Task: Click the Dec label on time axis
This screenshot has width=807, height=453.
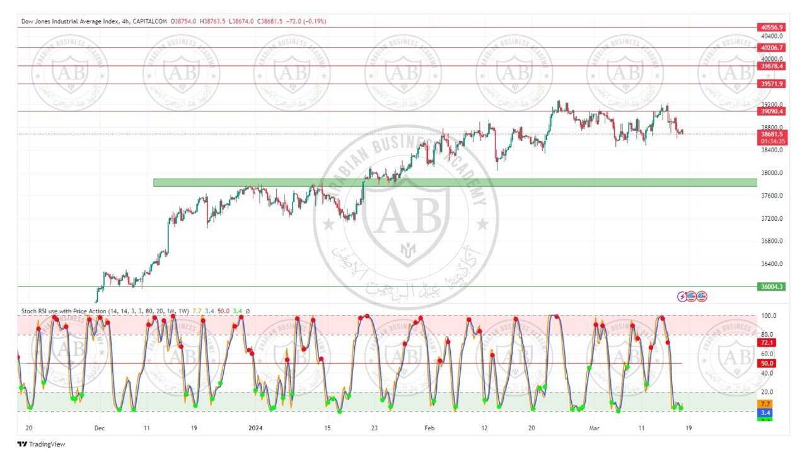Action: coord(99,427)
